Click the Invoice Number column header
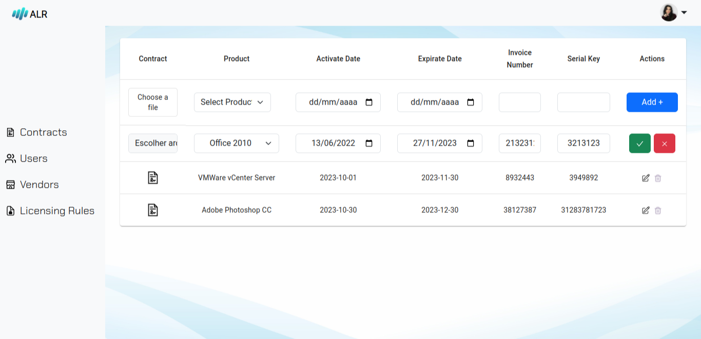The width and height of the screenshot is (701, 339). click(520, 58)
